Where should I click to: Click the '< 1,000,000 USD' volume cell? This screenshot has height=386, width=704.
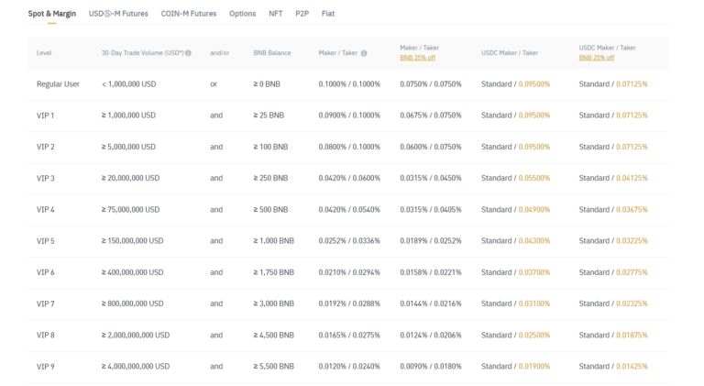pyautogui.click(x=129, y=84)
